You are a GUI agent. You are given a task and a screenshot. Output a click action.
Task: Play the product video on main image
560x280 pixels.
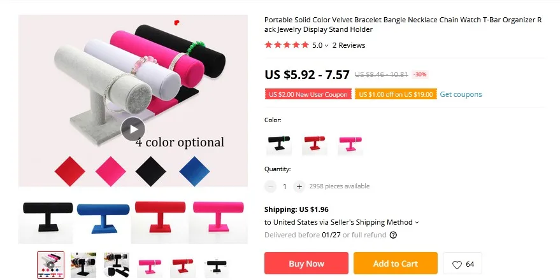[x=133, y=129]
